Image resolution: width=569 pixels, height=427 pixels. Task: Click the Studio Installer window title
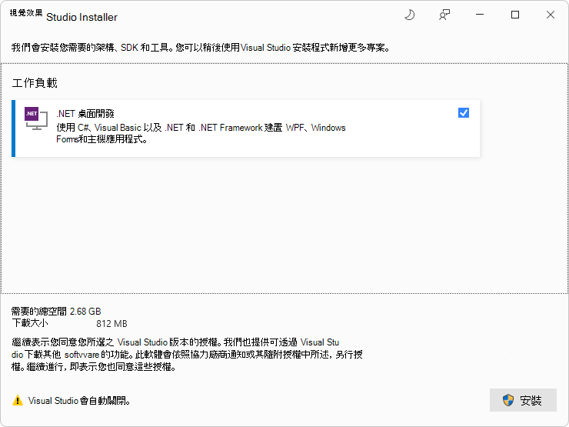point(82,17)
